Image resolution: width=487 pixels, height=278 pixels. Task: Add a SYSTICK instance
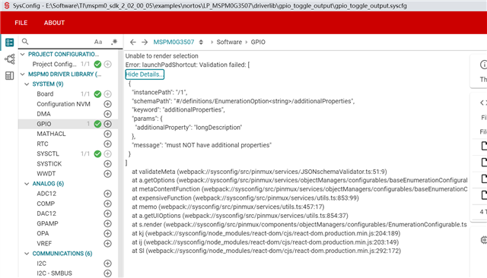click(107, 163)
